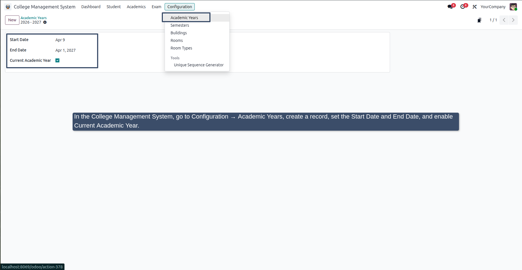The height and width of the screenshot is (270, 522).
Task: Open the Academics menu
Action: click(x=136, y=7)
